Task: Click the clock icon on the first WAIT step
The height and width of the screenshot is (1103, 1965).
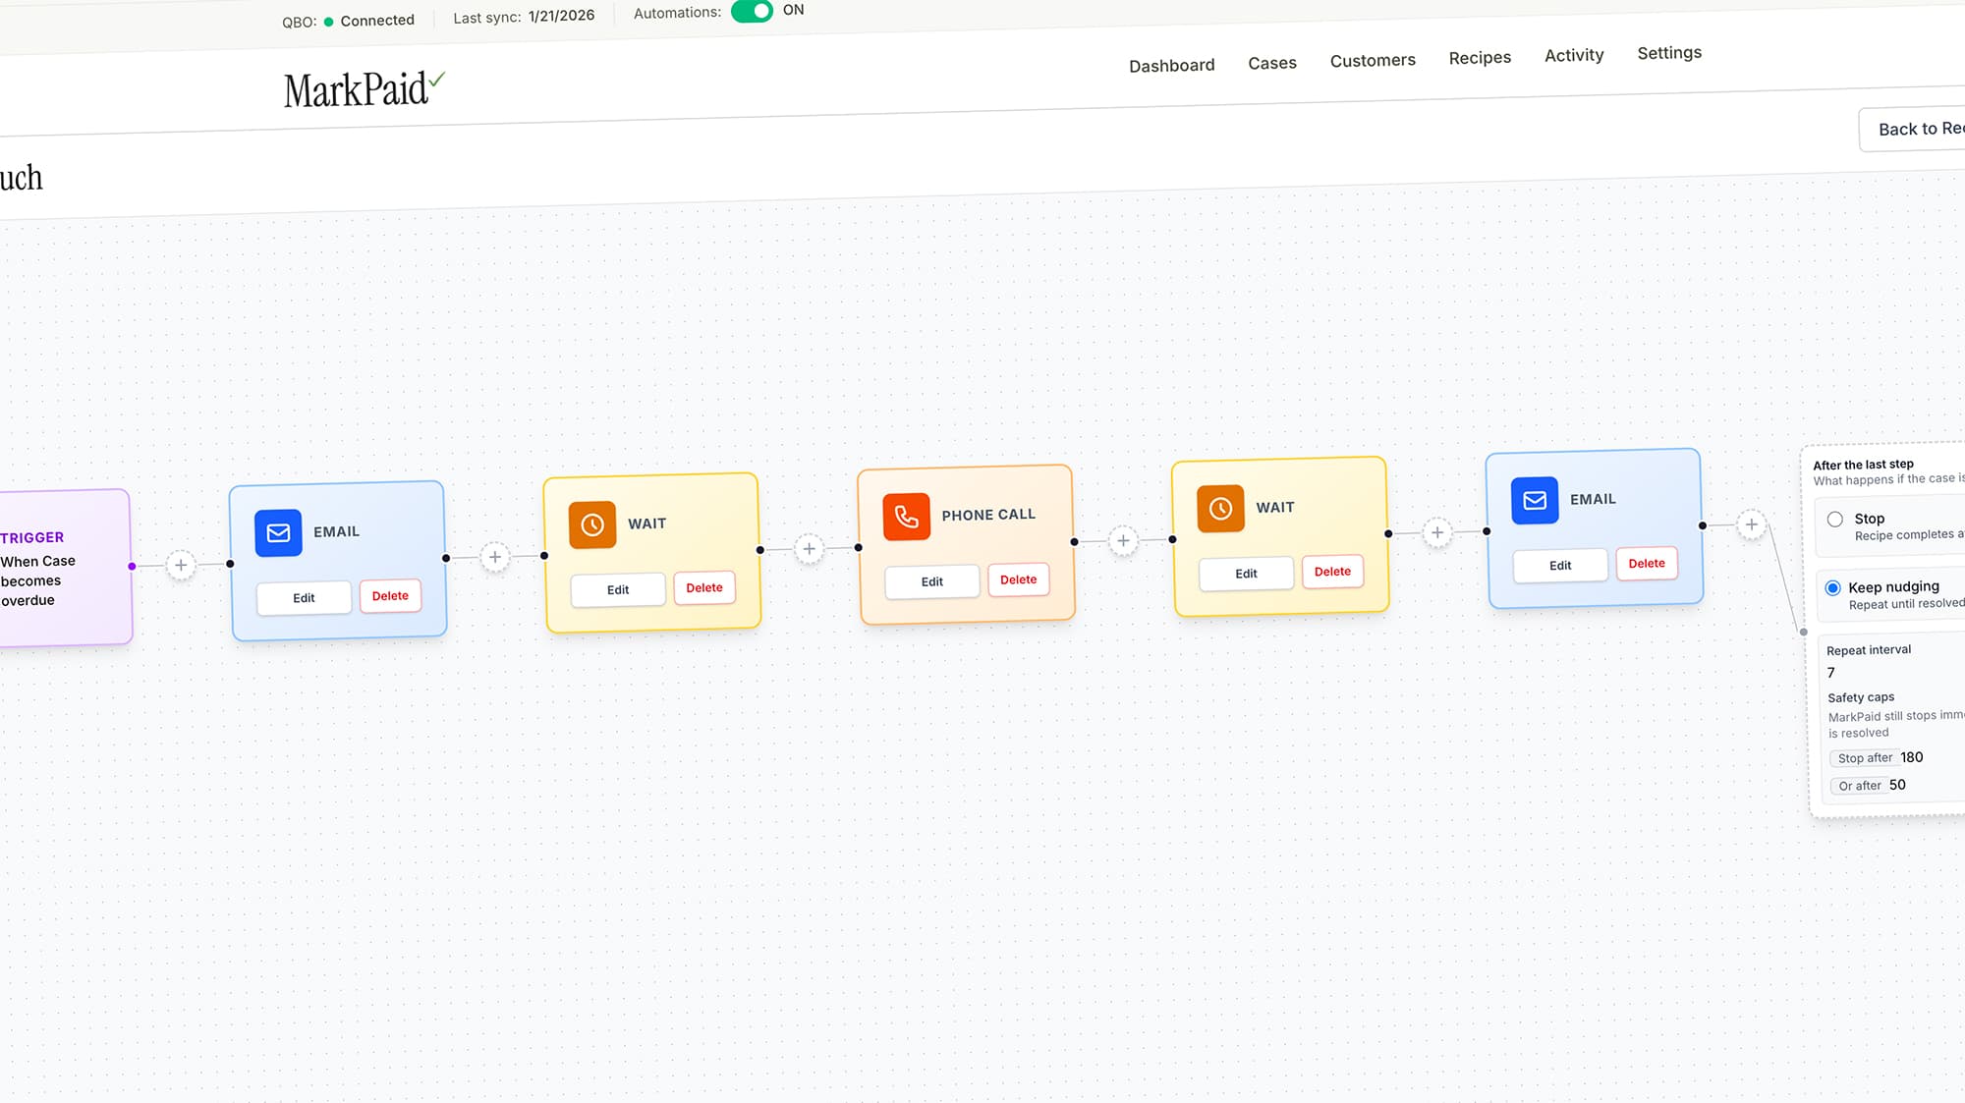Action: (591, 524)
